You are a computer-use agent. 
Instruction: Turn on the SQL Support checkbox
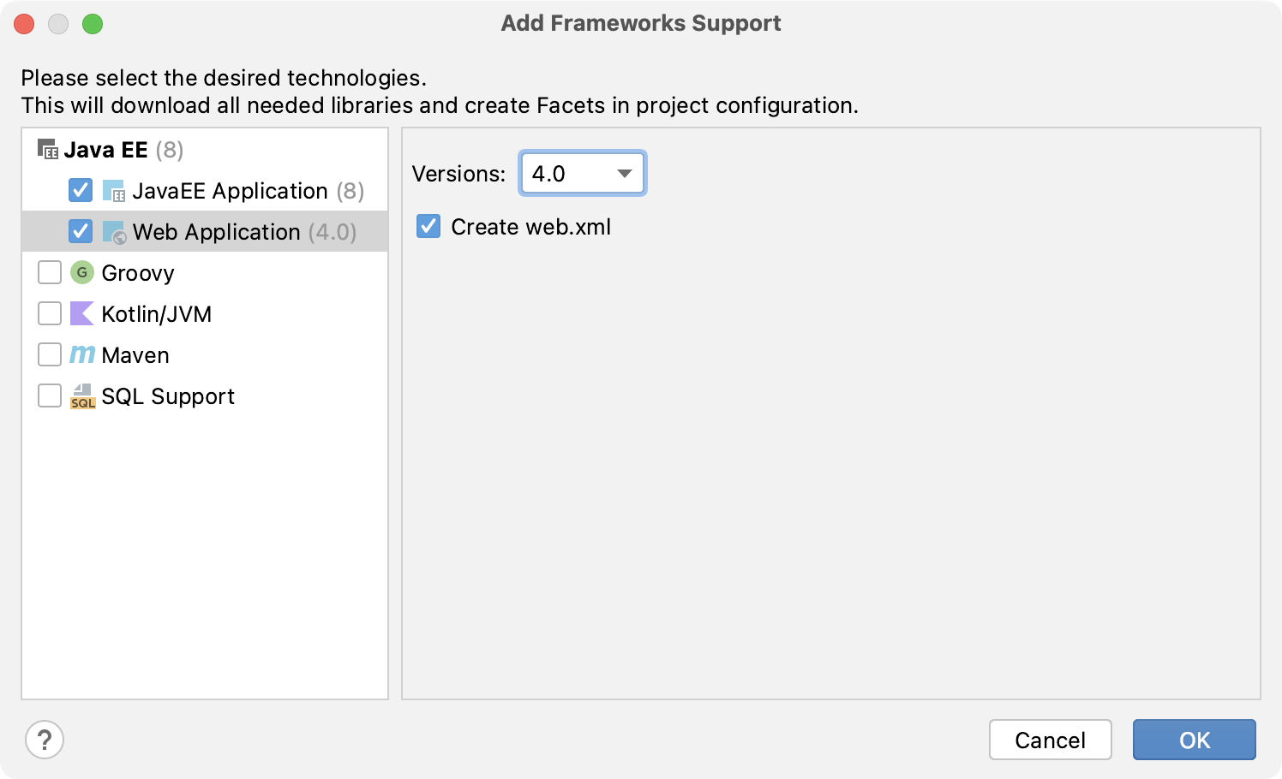pyautogui.click(x=50, y=395)
